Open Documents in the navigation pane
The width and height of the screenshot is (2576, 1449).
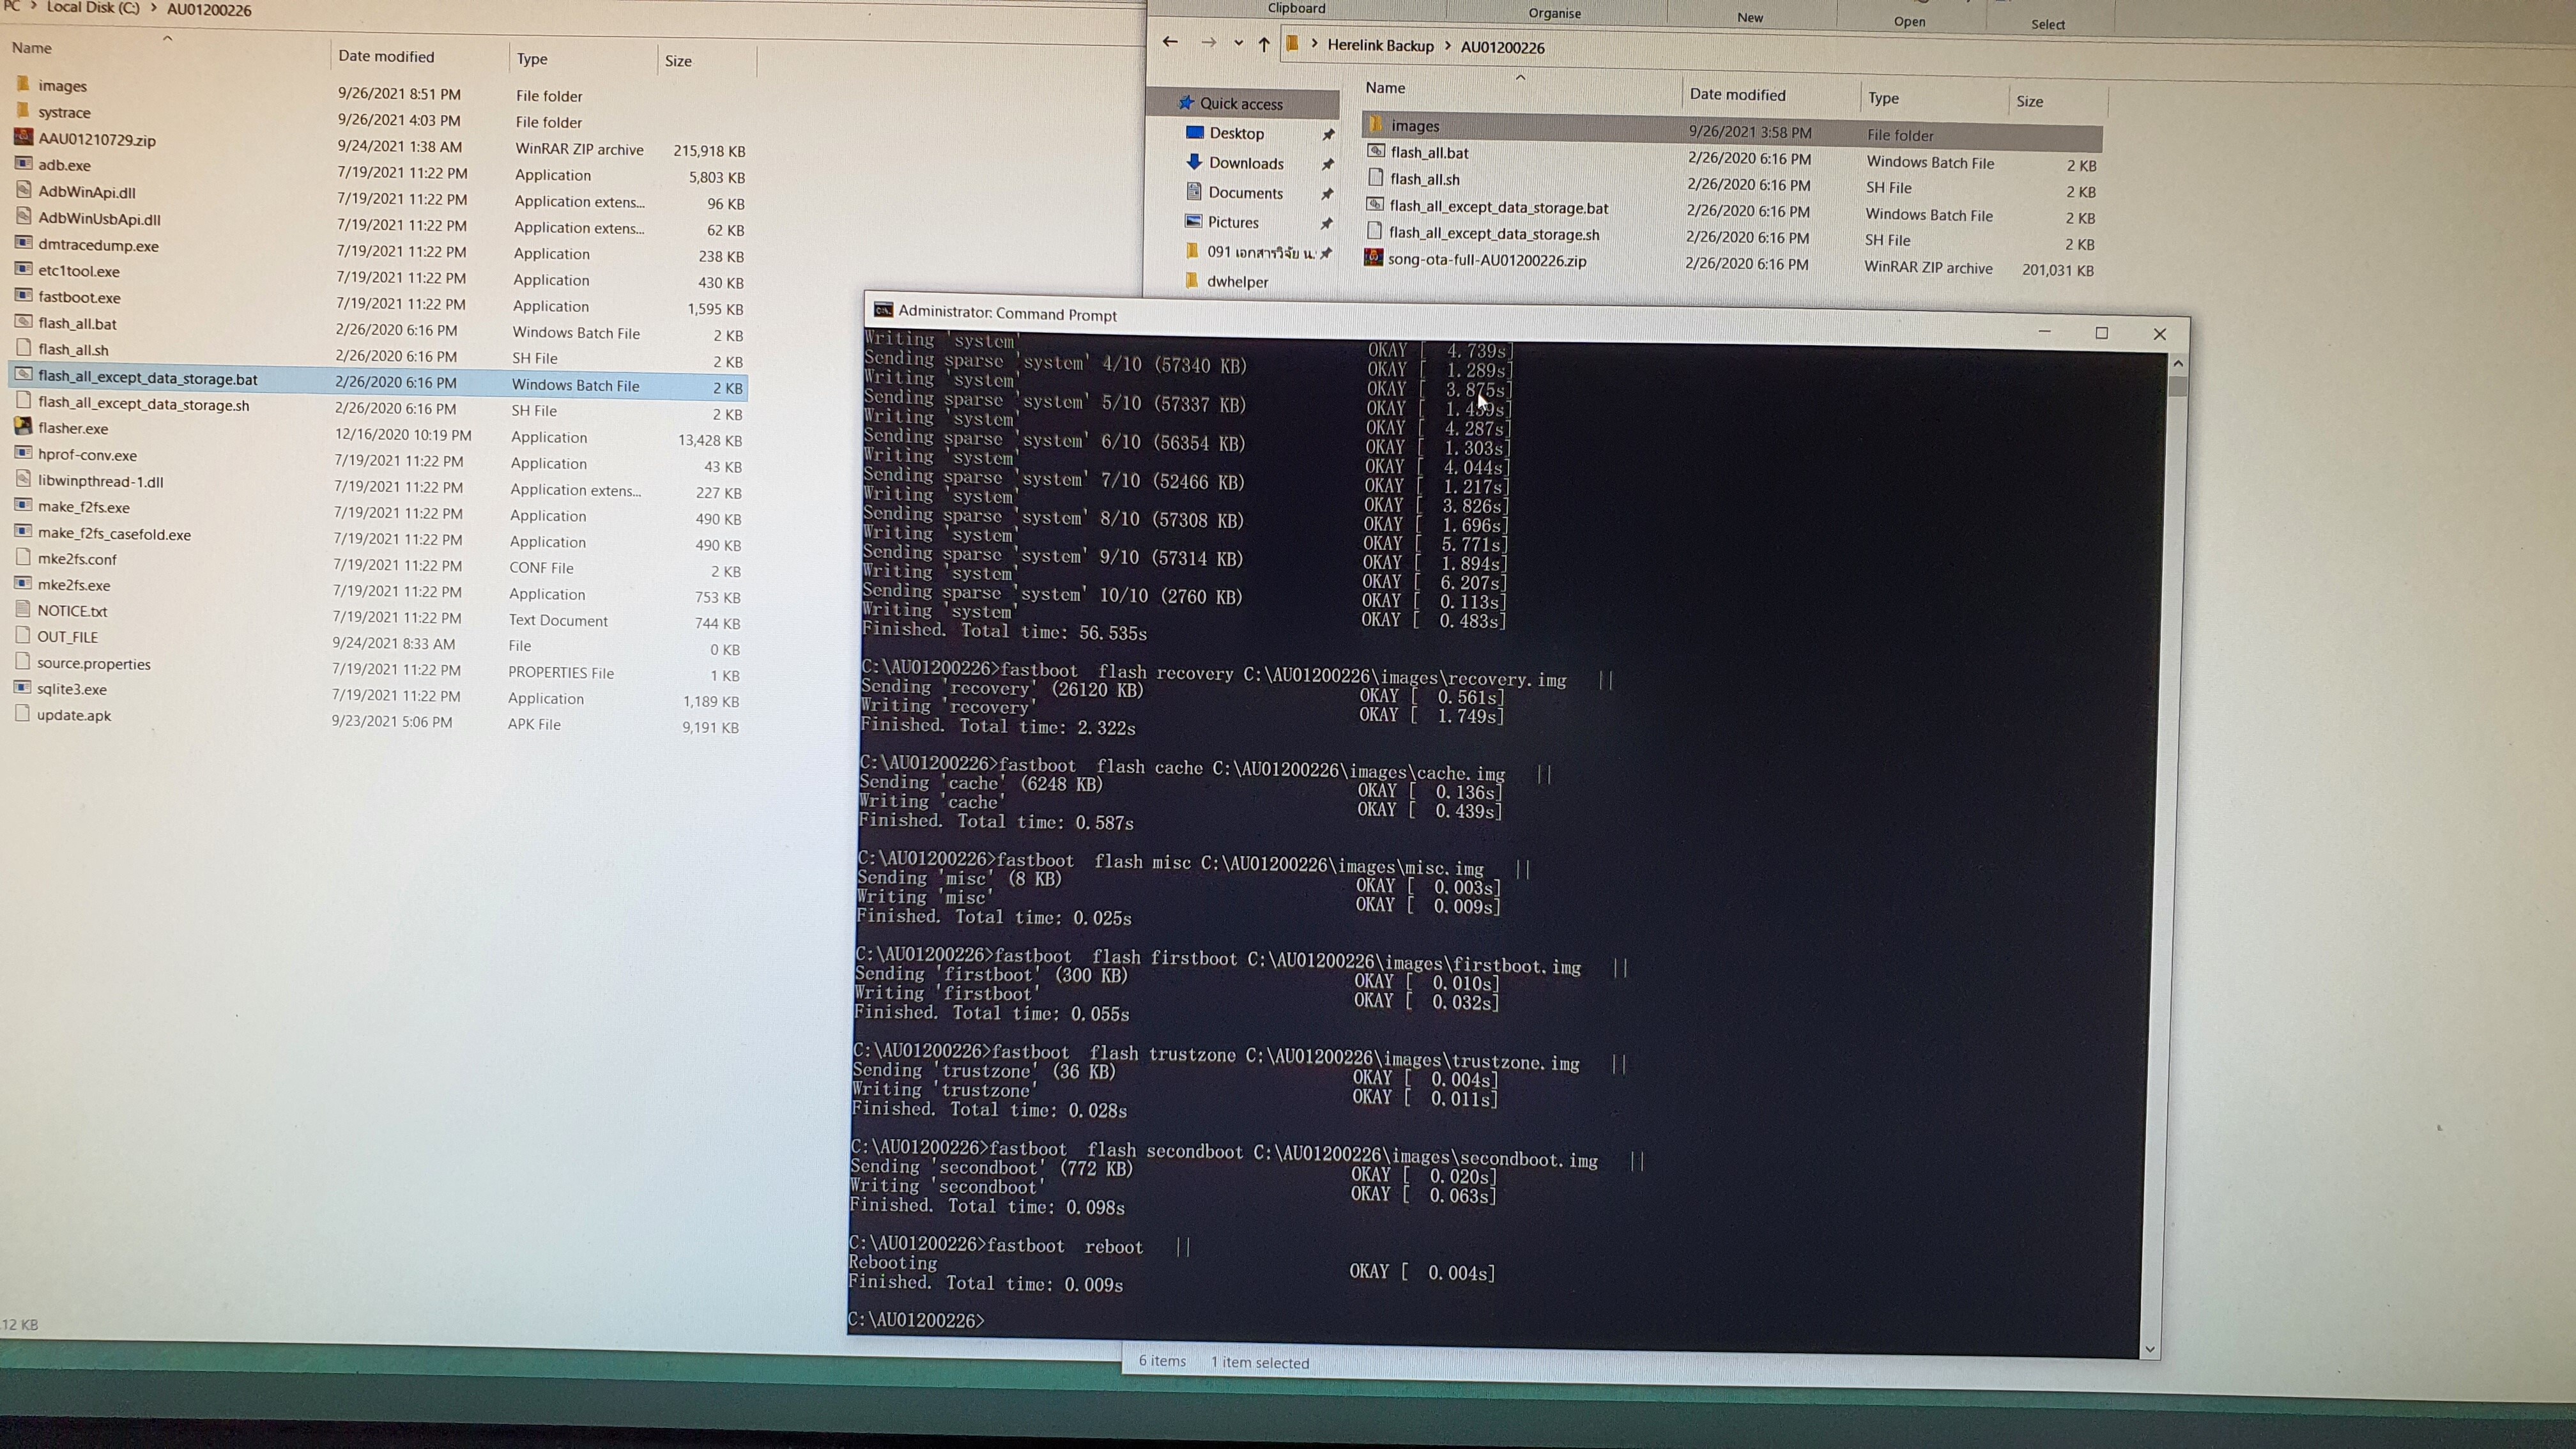tap(1245, 192)
